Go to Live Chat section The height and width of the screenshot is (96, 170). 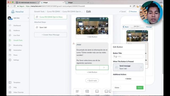coord(16,35)
